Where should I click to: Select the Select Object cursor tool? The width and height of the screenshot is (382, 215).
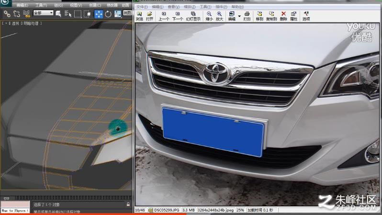click(58, 14)
